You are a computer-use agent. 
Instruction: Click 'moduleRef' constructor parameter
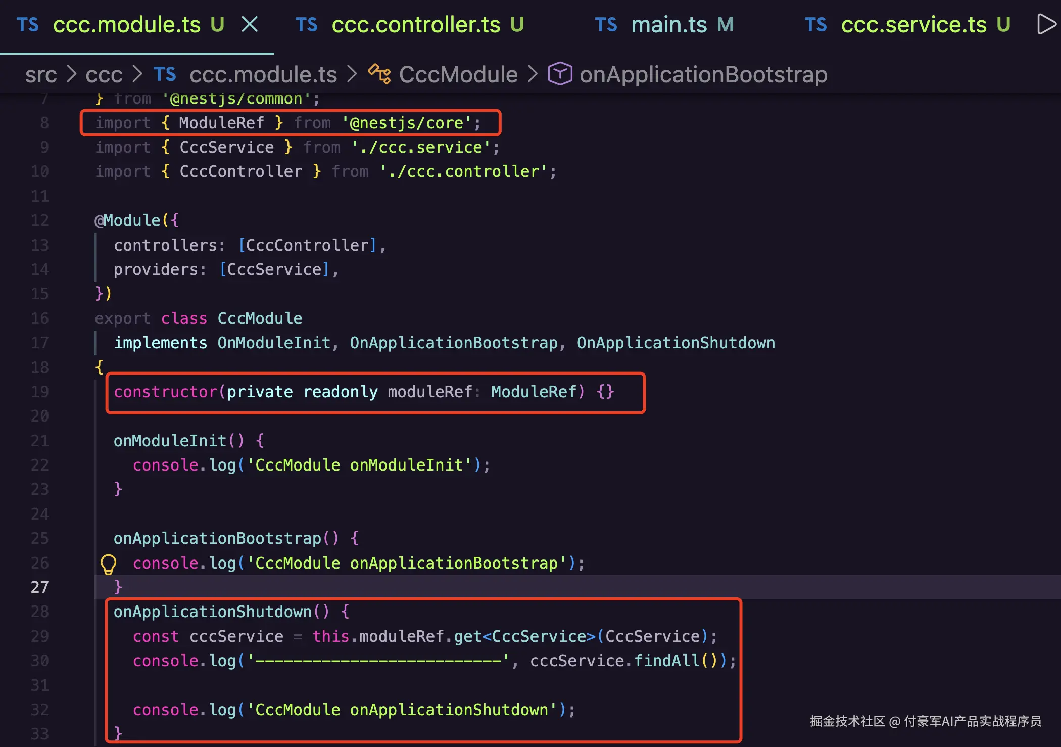tap(430, 392)
